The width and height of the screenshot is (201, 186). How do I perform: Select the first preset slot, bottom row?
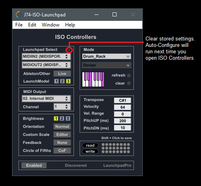point(103,152)
